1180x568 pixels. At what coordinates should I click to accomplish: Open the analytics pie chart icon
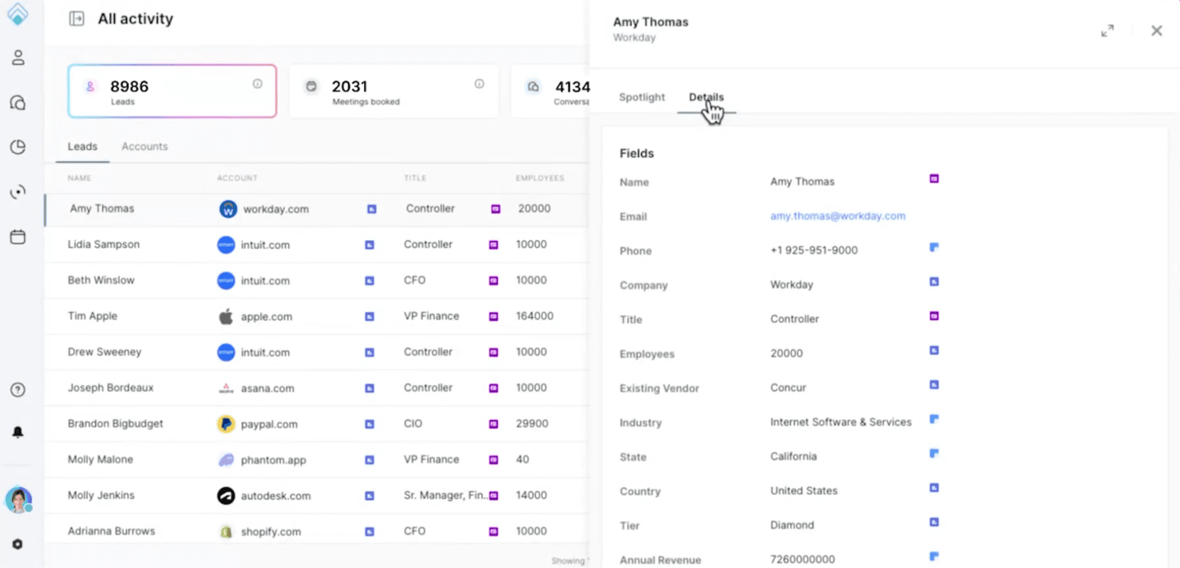click(18, 147)
